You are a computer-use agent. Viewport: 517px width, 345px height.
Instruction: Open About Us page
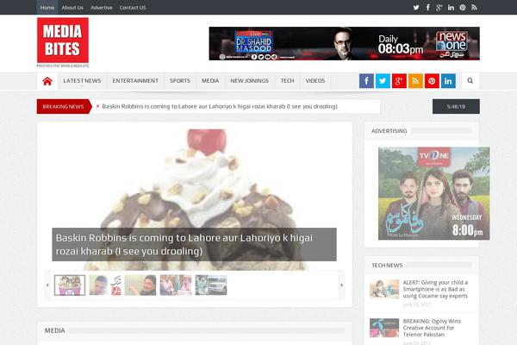tap(72, 7)
